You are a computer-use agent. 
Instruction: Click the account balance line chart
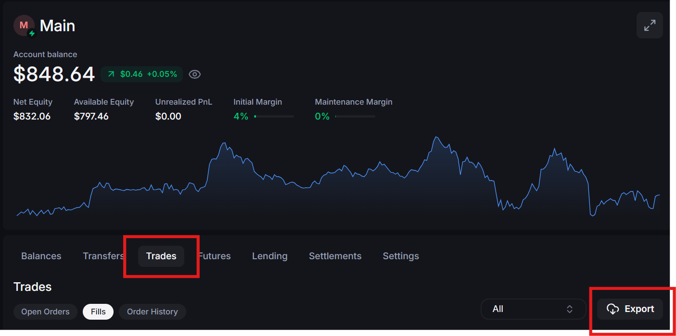337,182
